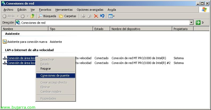
Task: Click Cambiar nombre context menu entry
Action: (56, 92)
